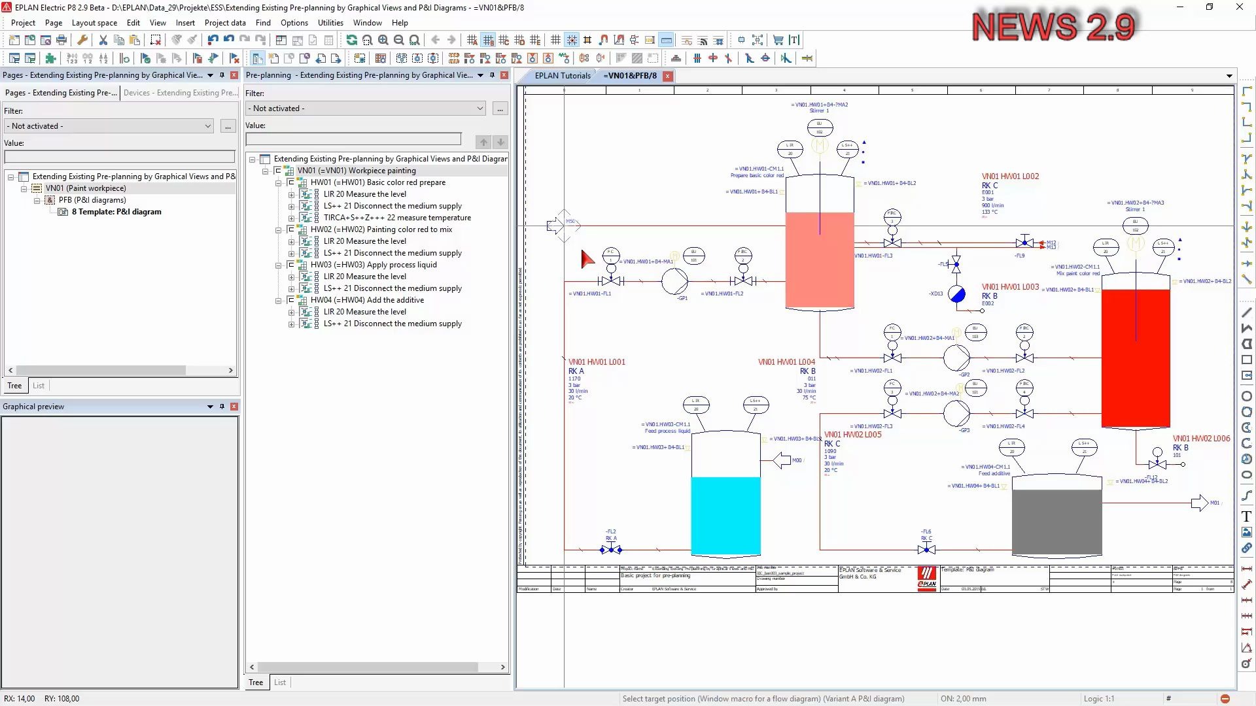Collapse the PFB (P&I diagrams) node
1256x706 pixels.
37,200
